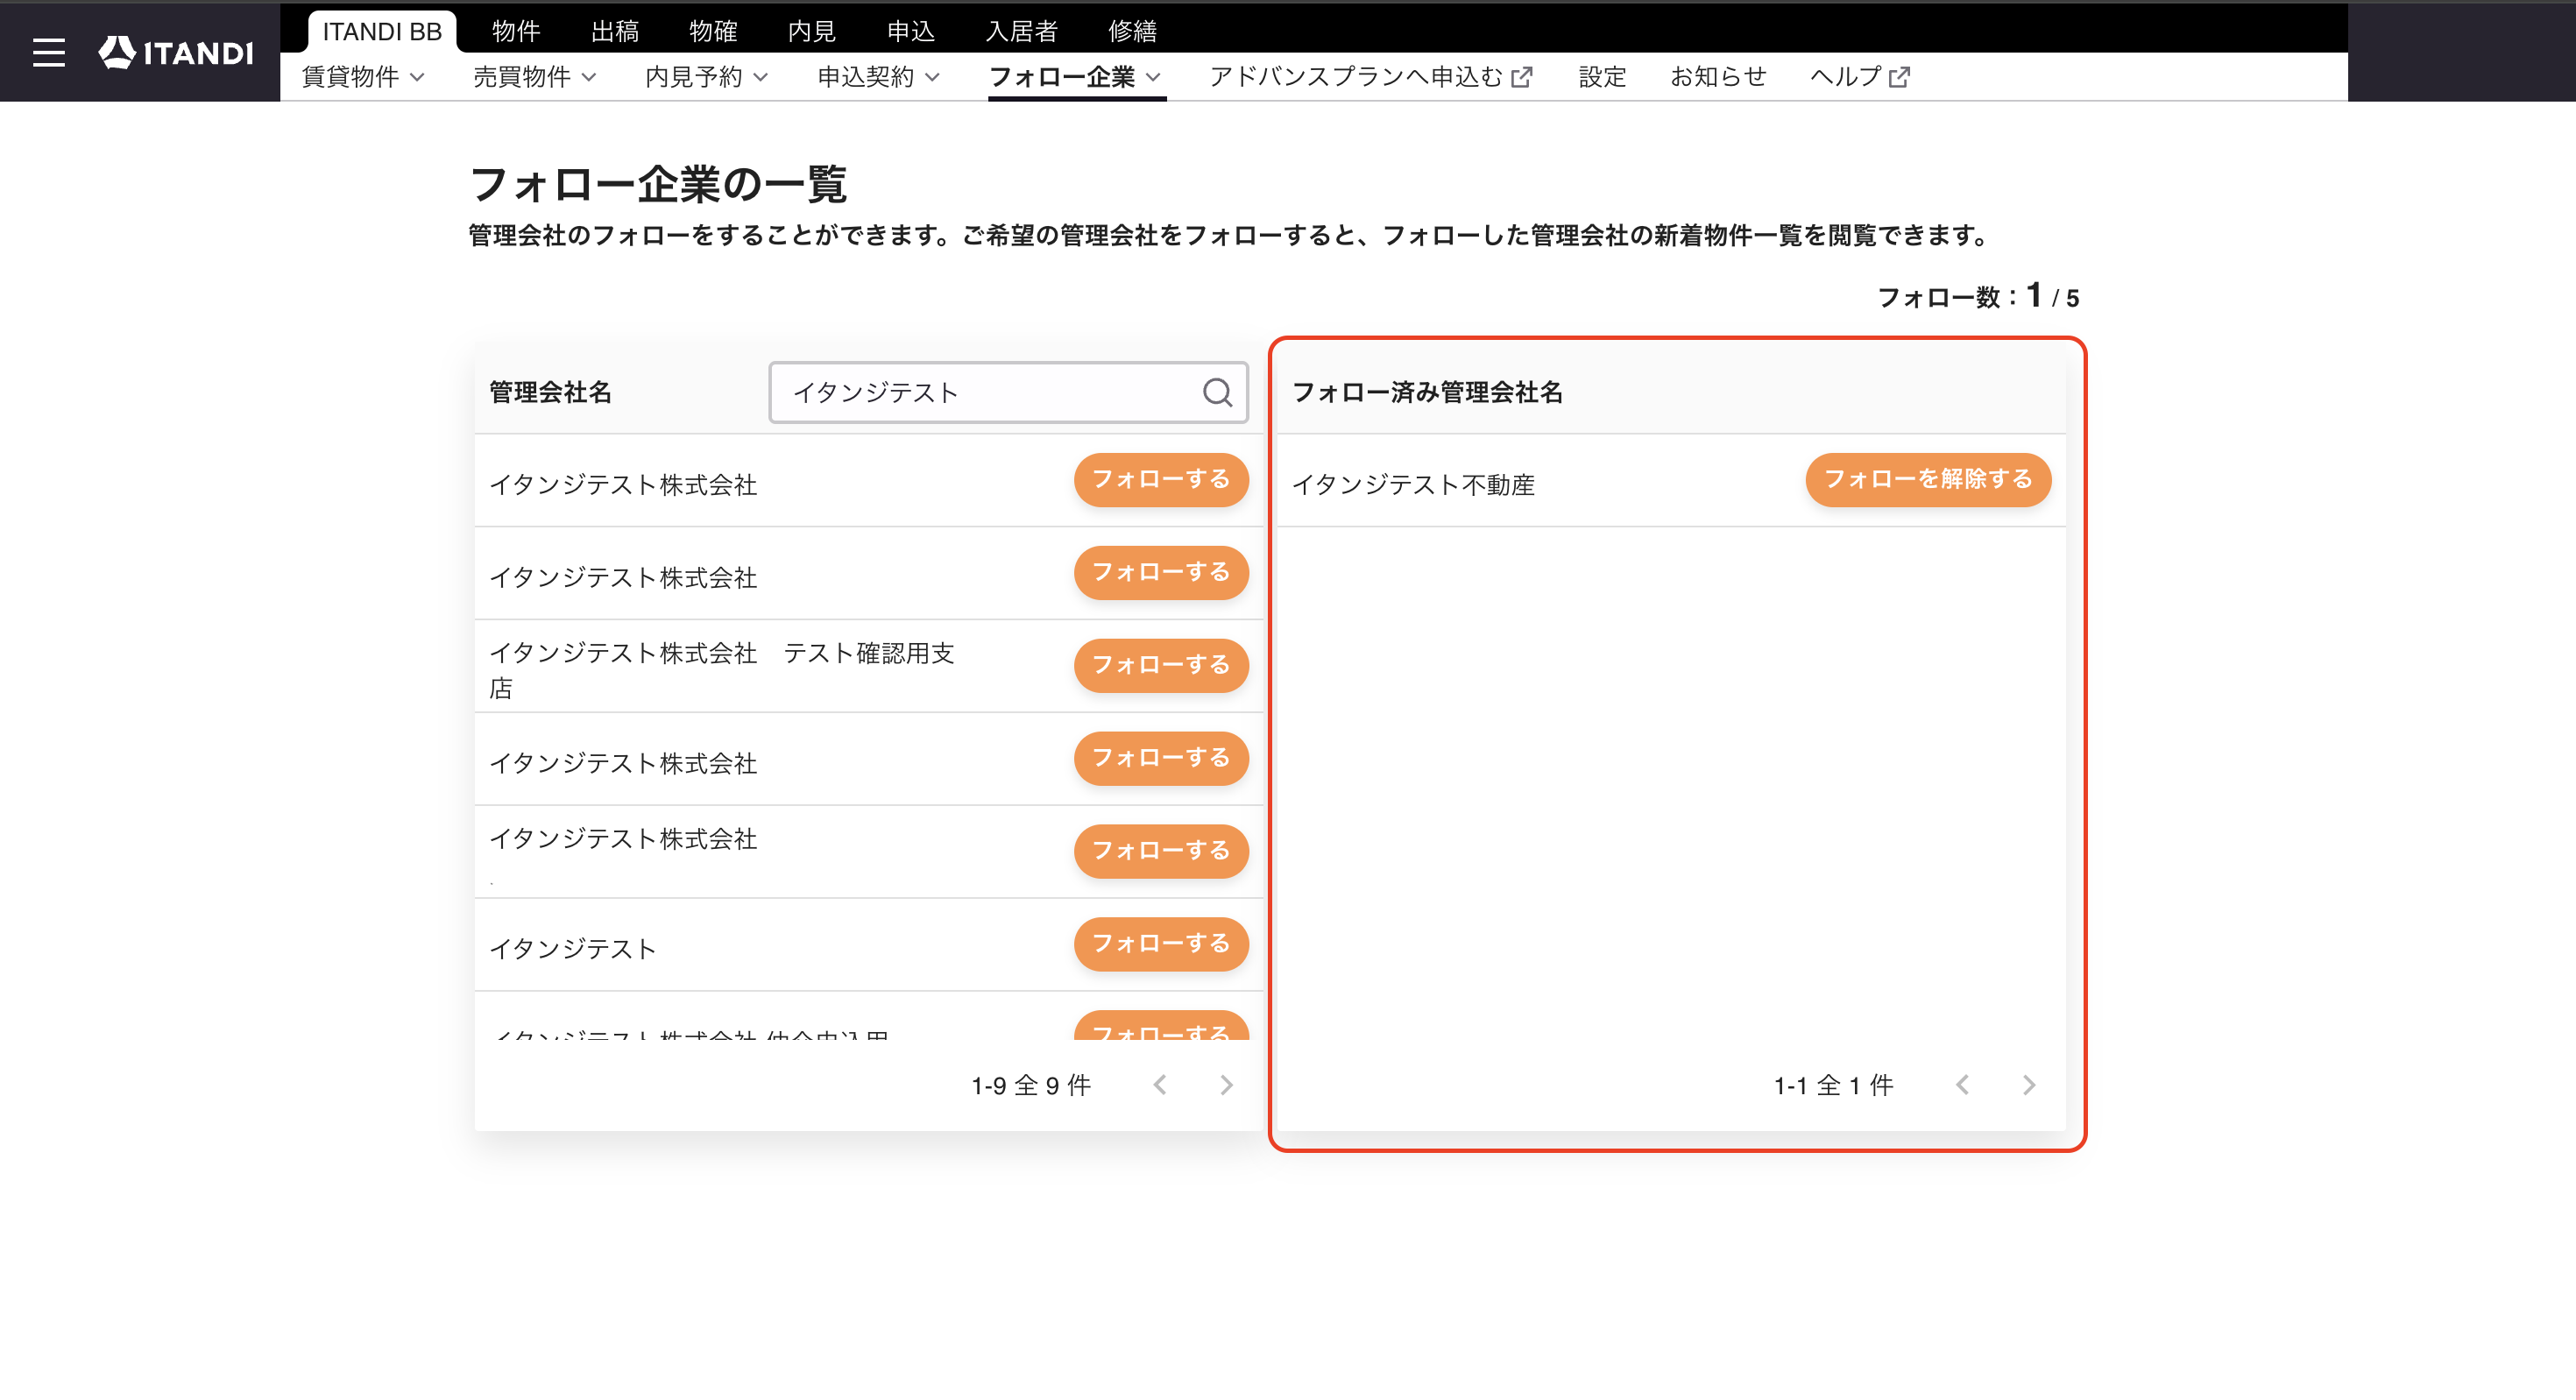Follow the company named just イタンジテスト

1161,944
